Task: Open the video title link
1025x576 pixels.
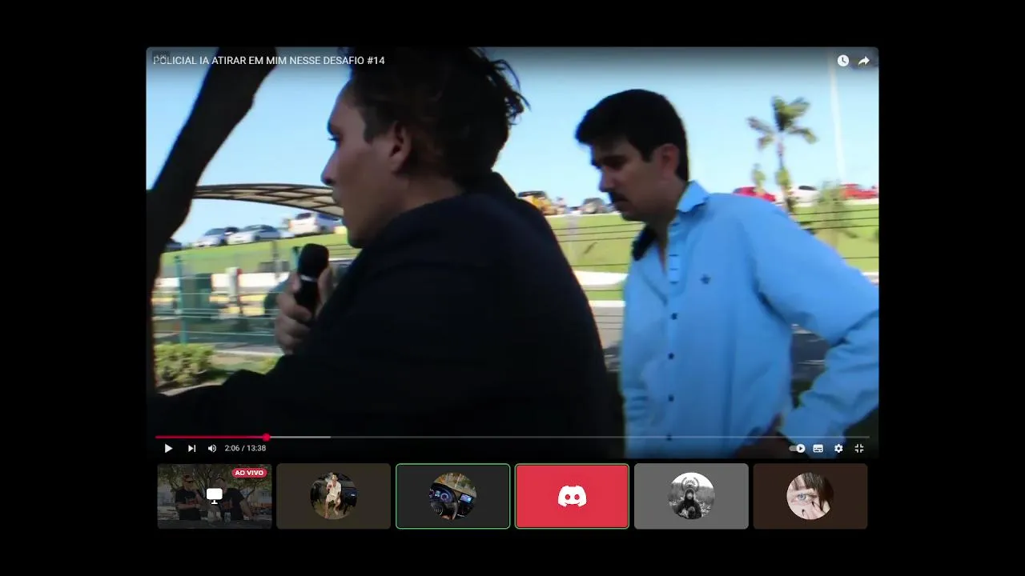Action: [x=269, y=61]
